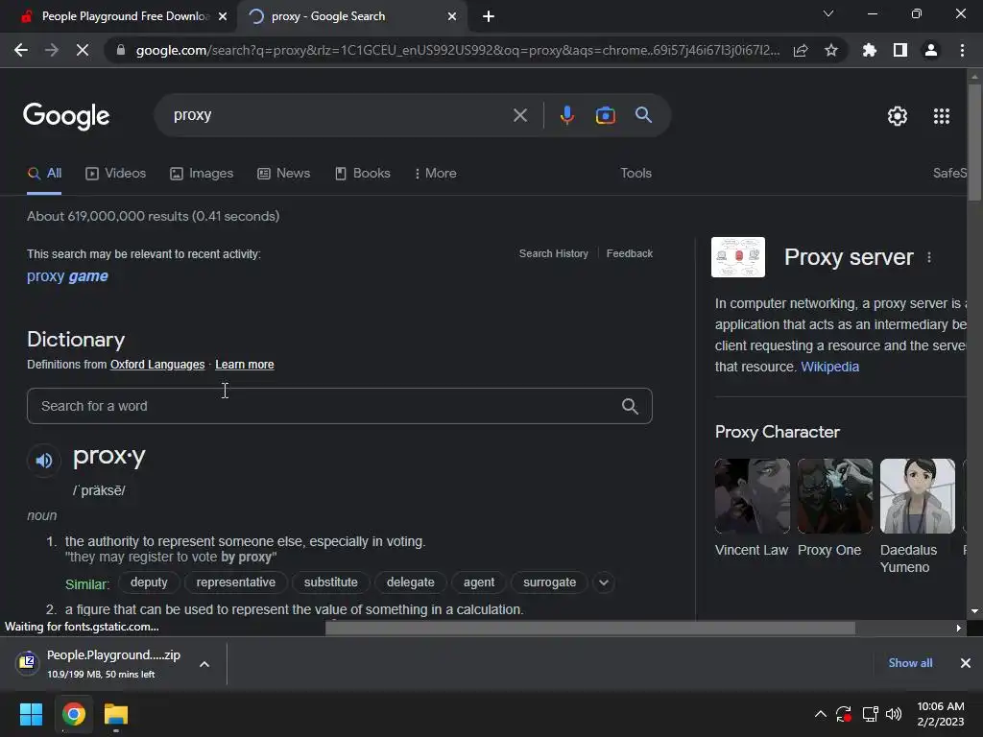Share this page from the address bar
The image size is (983, 737).
pyautogui.click(x=801, y=50)
